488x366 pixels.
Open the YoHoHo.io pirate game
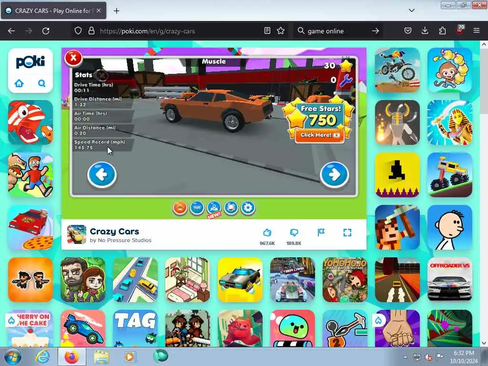[x=345, y=279]
